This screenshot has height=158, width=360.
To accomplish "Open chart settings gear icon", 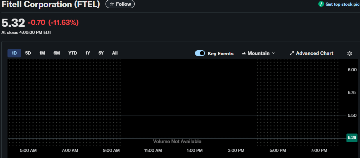I will click(x=349, y=53).
